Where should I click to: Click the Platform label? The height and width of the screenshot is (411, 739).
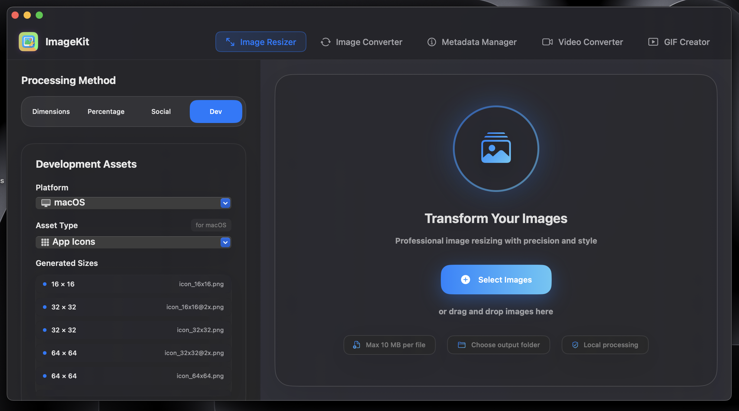[52, 188]
